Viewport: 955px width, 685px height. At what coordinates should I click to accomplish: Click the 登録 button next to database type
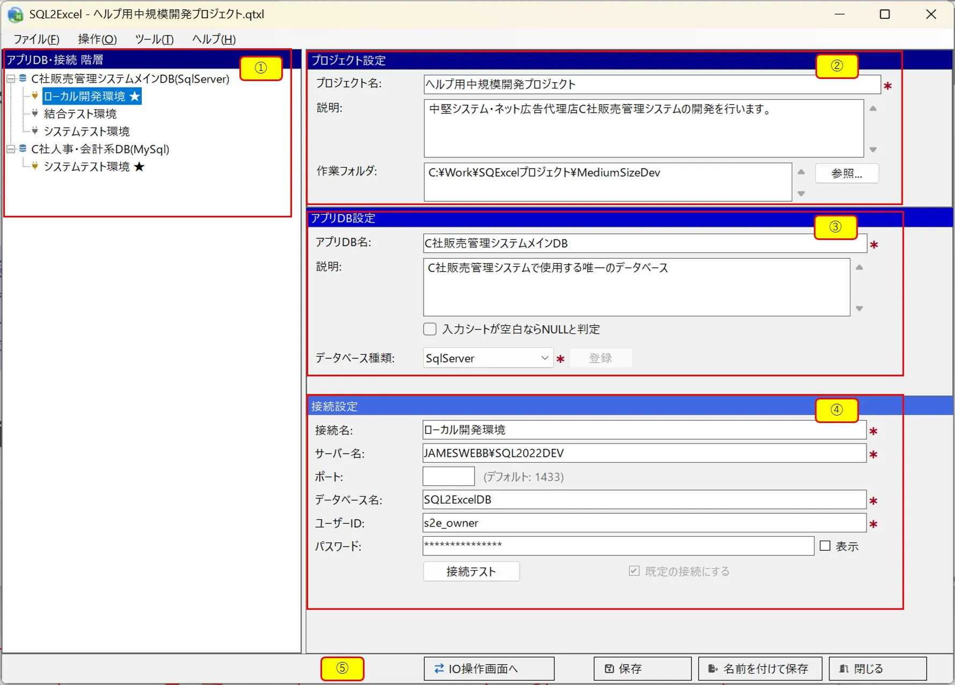[600, 358]
